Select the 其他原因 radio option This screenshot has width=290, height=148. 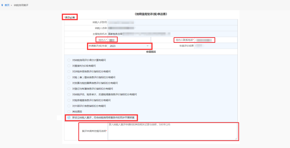69,112
